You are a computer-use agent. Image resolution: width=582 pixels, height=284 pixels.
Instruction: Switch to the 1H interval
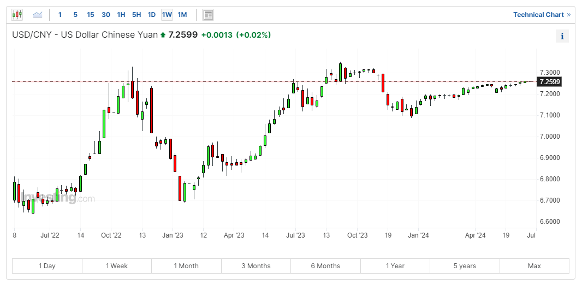click(x=121, y=15)
